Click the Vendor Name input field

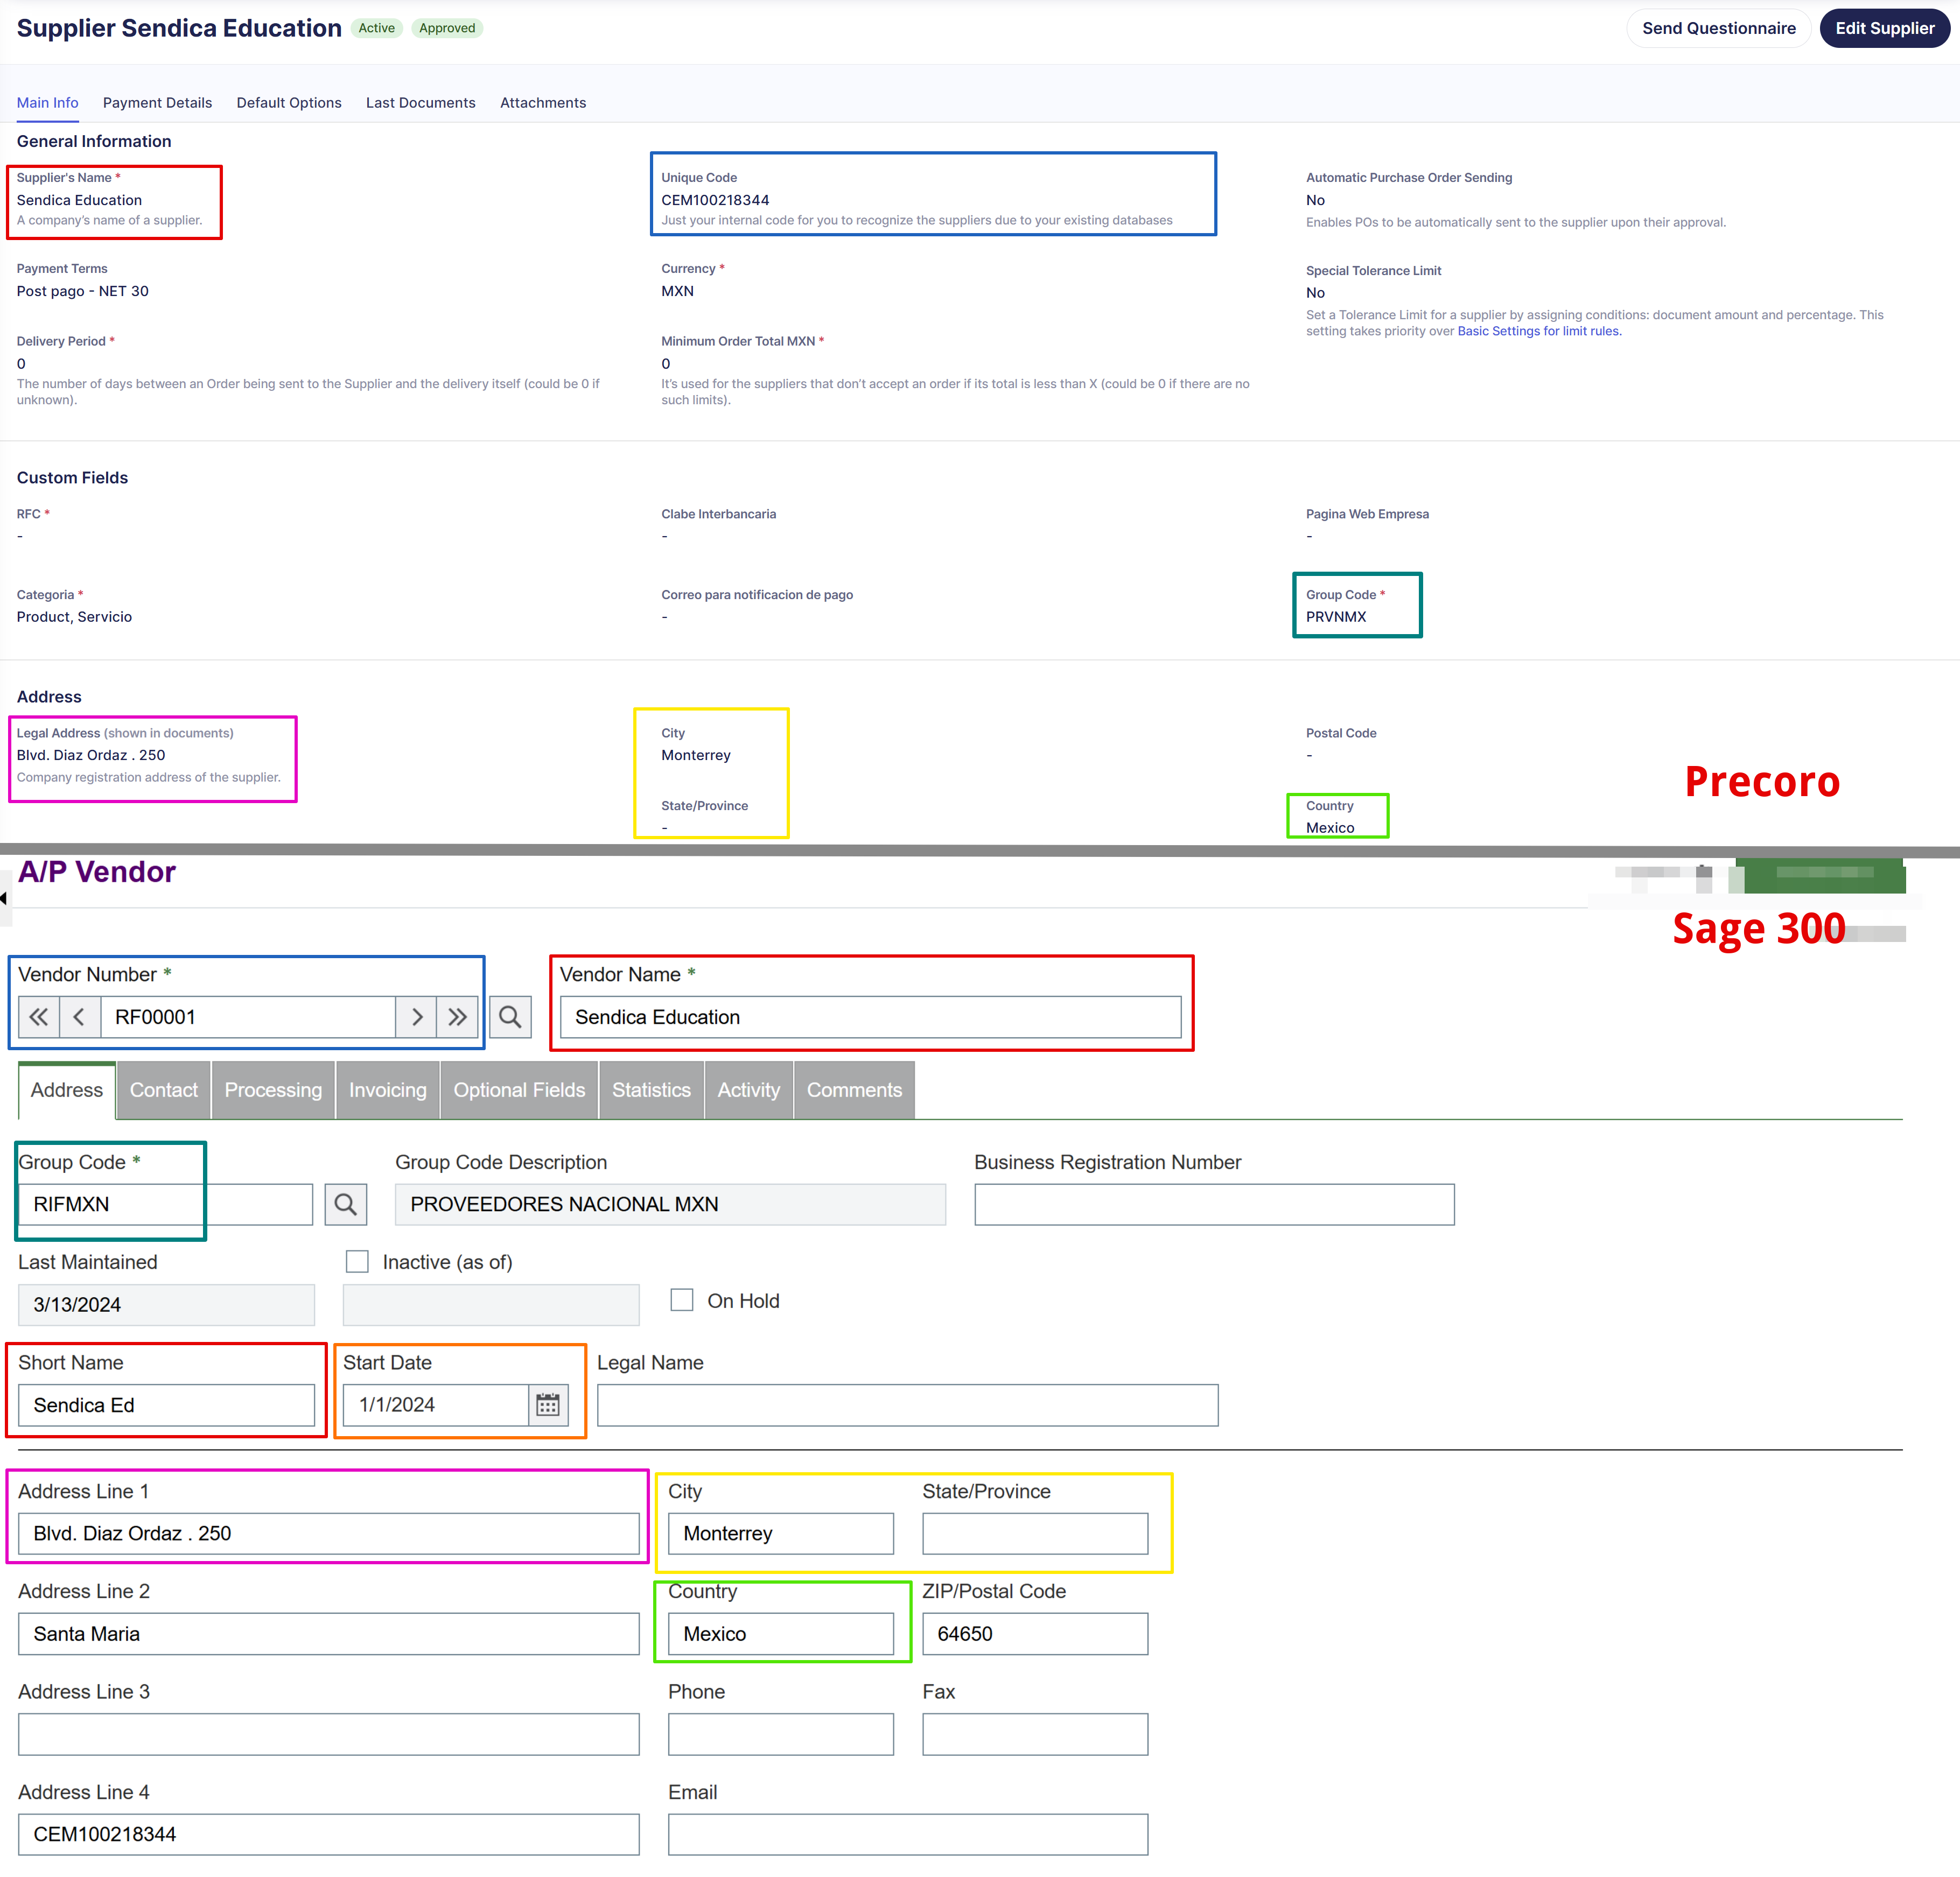pos(870,1016)
